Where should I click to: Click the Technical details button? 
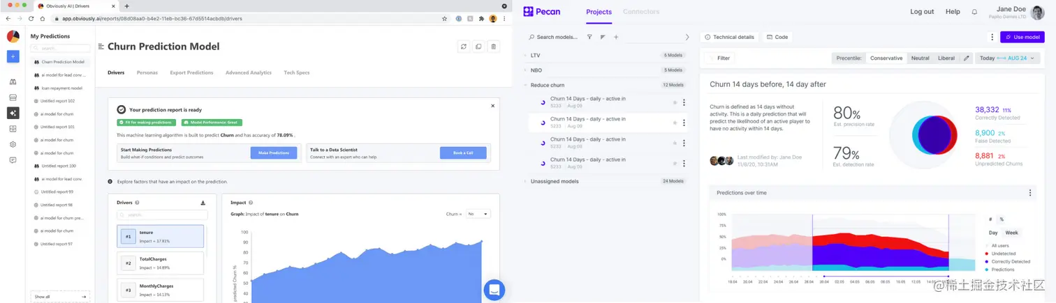[x=730, y=37]
